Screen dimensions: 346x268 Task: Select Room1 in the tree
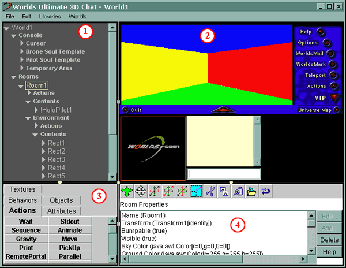(36, 85)
